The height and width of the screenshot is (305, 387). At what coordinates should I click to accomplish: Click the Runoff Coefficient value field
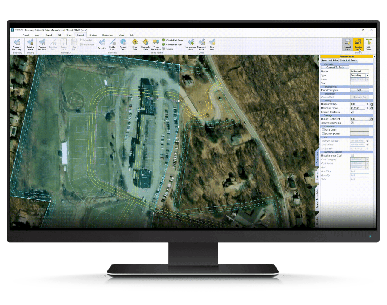tap(360, 119)
